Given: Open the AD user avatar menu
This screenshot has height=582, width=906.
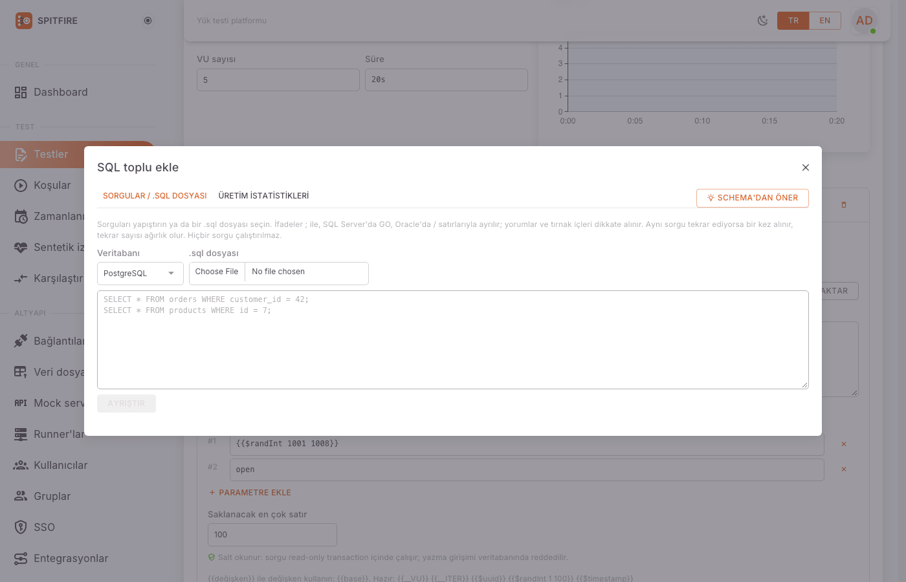Looking at the screenshot, I should [865, 21].
